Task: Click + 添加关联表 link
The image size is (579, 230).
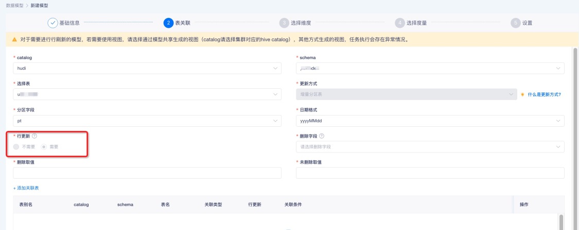Action: 26,188
